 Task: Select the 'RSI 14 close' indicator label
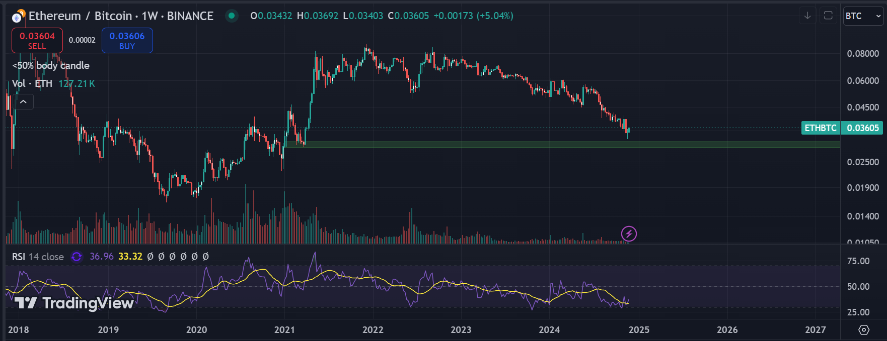point(38,257)
